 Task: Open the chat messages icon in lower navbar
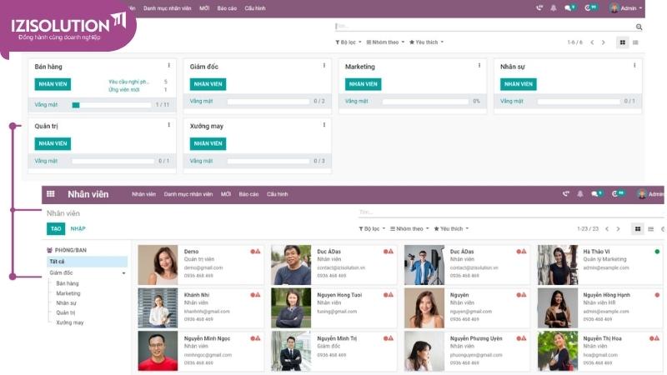(595, 194)
